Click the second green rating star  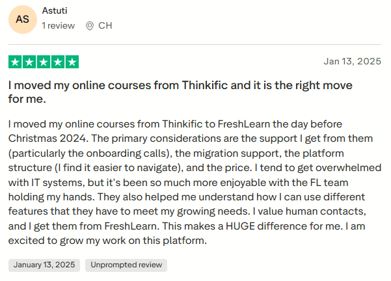pyautogui.click(x=29, y=62)
